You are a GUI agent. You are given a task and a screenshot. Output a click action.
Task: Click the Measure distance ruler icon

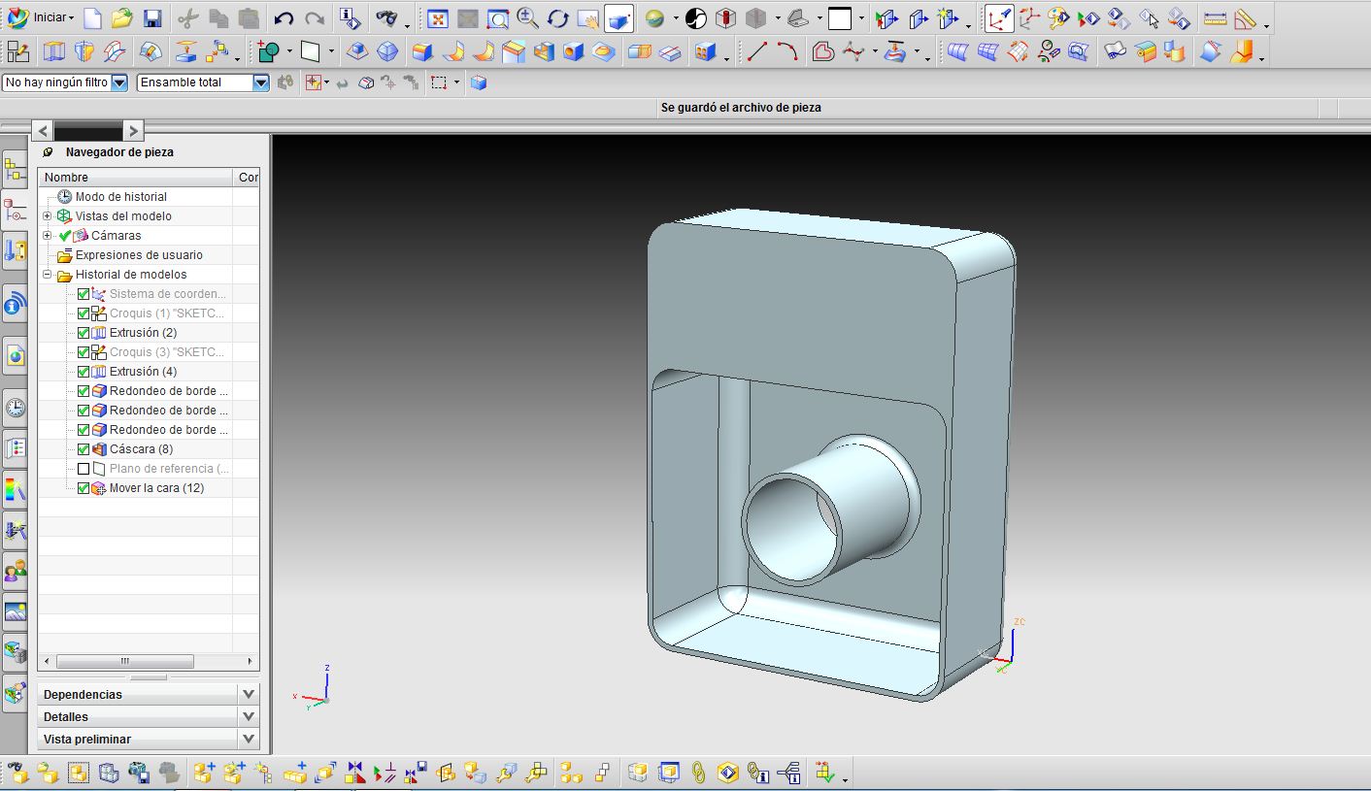pyautogui.click(x=1215, y=17)
